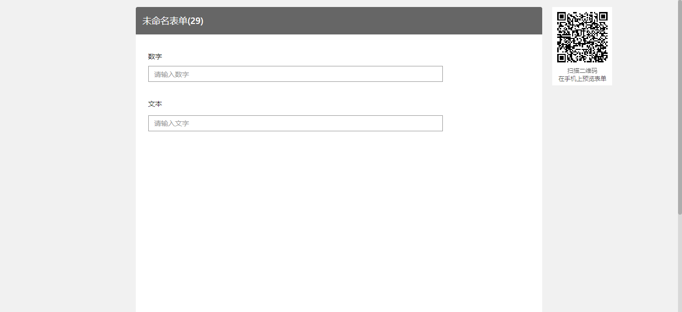The height and width of the screenshot is (312, 682).
Task: Click the QR code's bottom-left finder square
Action: coord(562,58)
